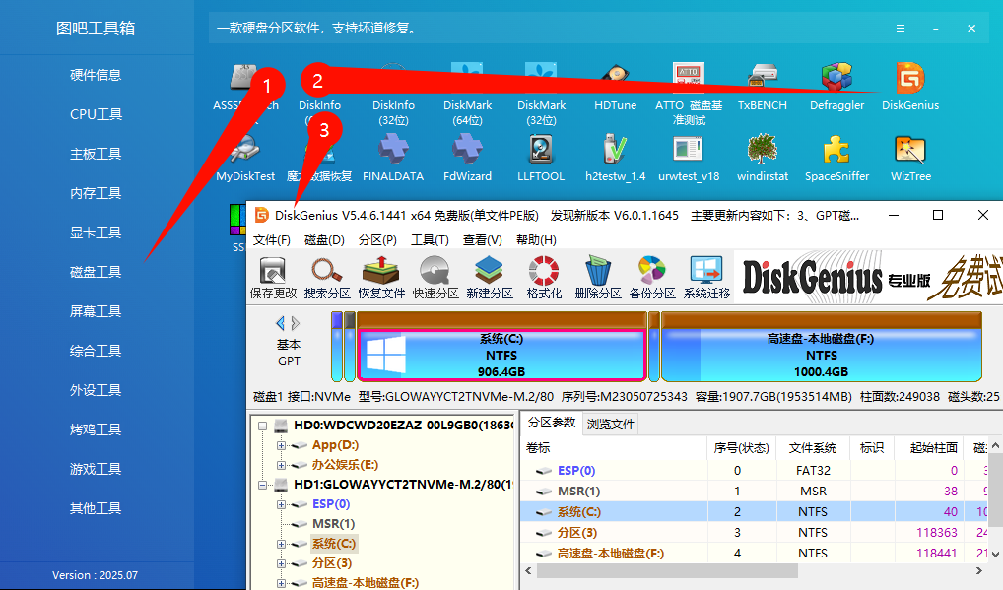This screenshot has height=590, width=1003.
Task: Select MSR(1) row in partition table
Action: 755,491
